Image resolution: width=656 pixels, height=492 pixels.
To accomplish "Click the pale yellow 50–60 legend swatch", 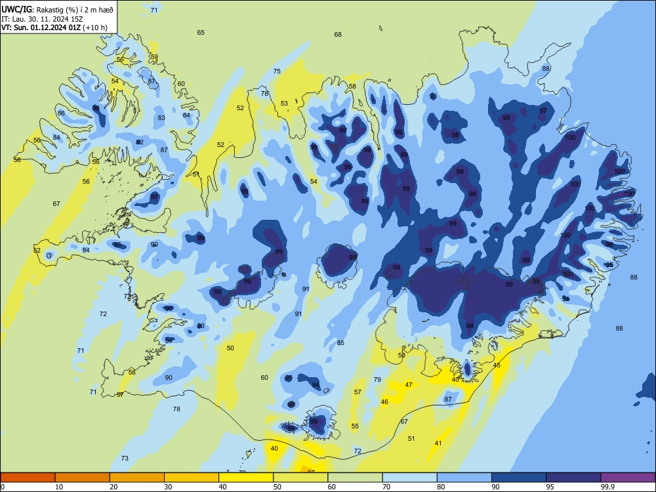I will point(301,478).
